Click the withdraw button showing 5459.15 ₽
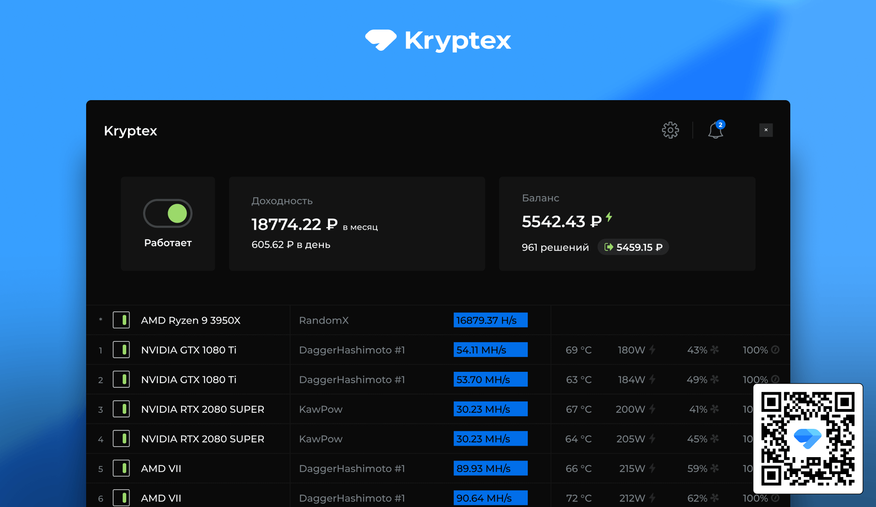The image size is (876, 507). point(633,247)
